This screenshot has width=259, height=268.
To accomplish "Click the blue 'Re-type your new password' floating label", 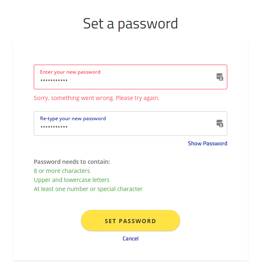I will pyautogui.click(x=73, y=119).
